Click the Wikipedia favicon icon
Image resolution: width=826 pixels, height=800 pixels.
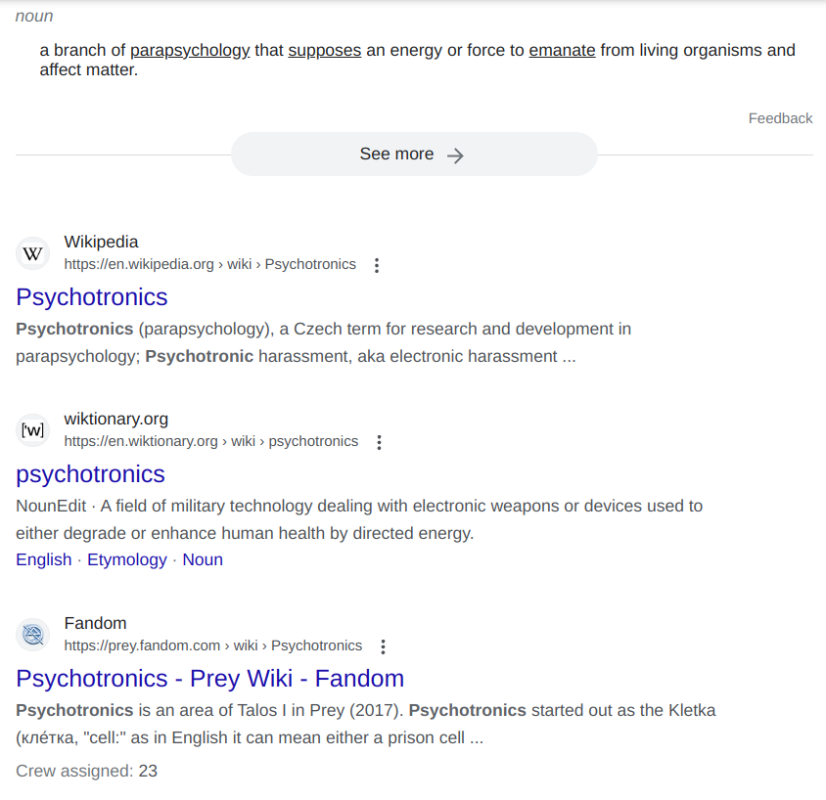pyautogui.click(x=32, y=254)
